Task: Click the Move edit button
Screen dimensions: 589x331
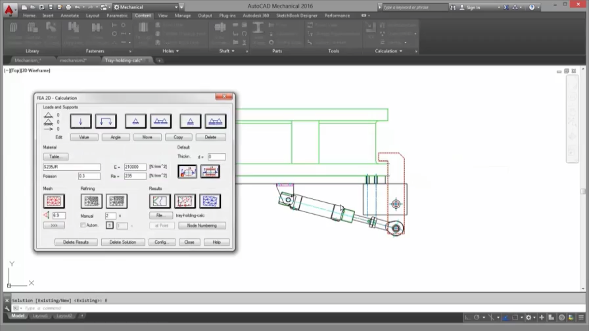Action: click(147, 137)
